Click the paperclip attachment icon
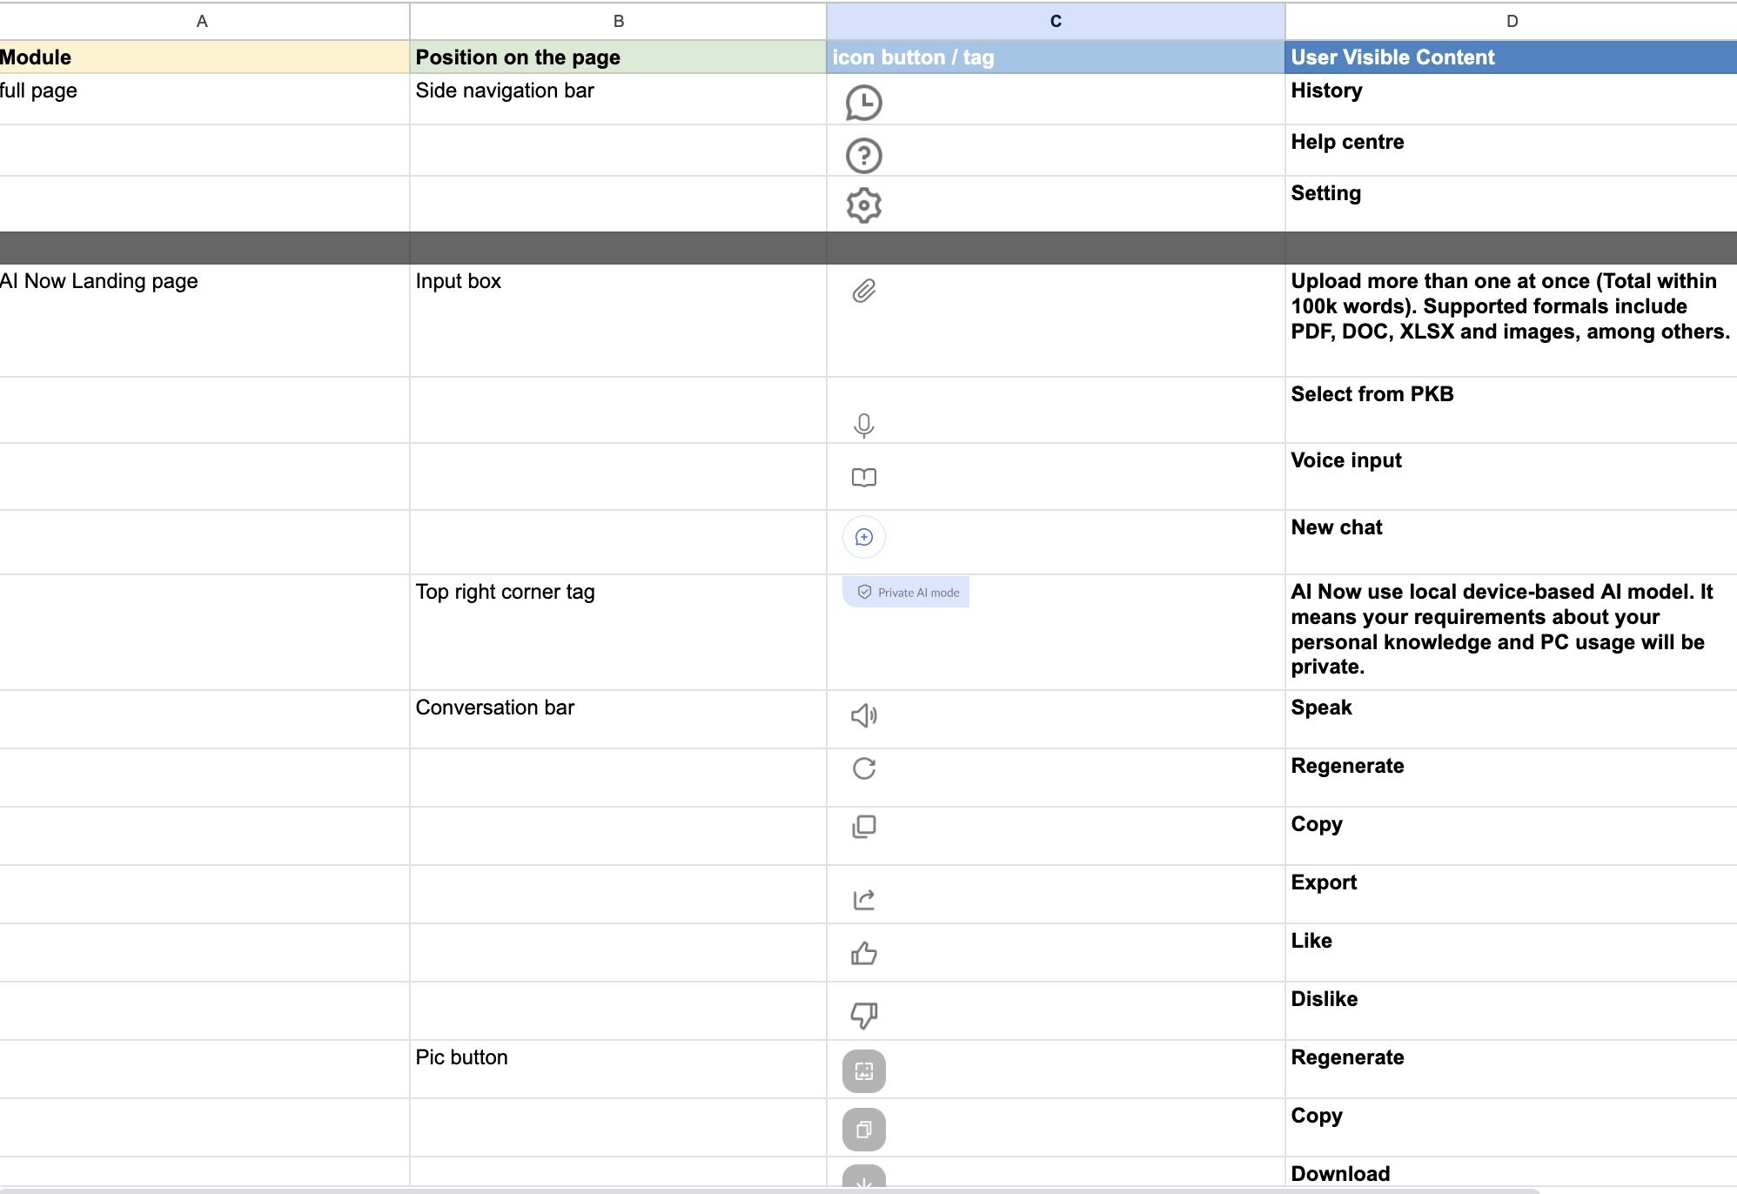The width and height of the screenshot is (1737, 1194). click(x=863, y=291)
